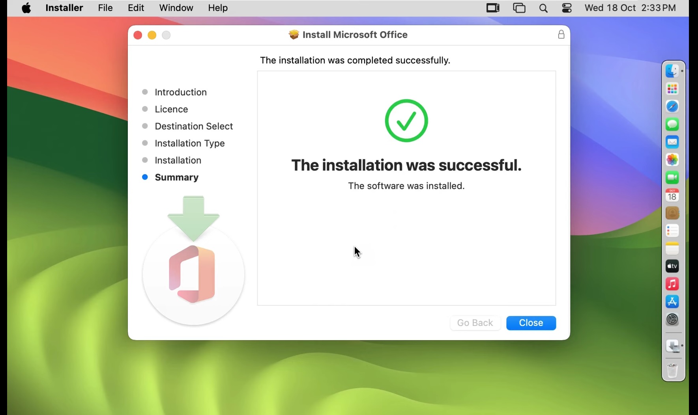698x415 pixels.
Task: Open Calendar from the Dock
Action: 672,195
